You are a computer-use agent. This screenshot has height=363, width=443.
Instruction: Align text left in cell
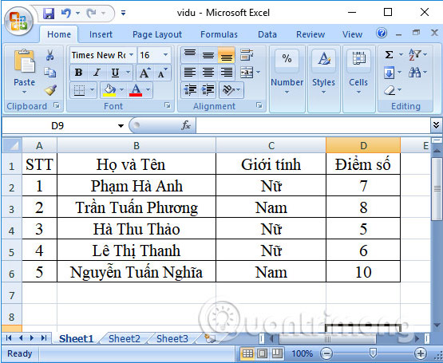190,73
